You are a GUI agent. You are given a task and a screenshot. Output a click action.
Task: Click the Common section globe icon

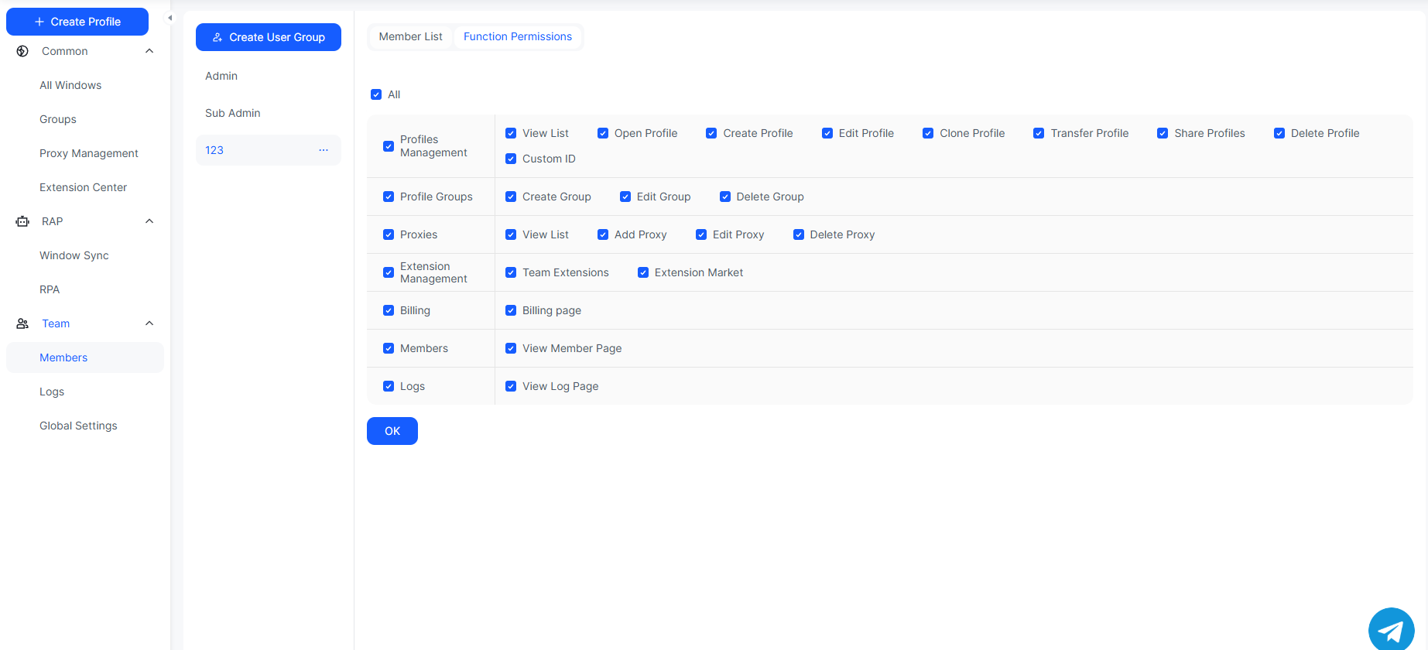[22, 51]
